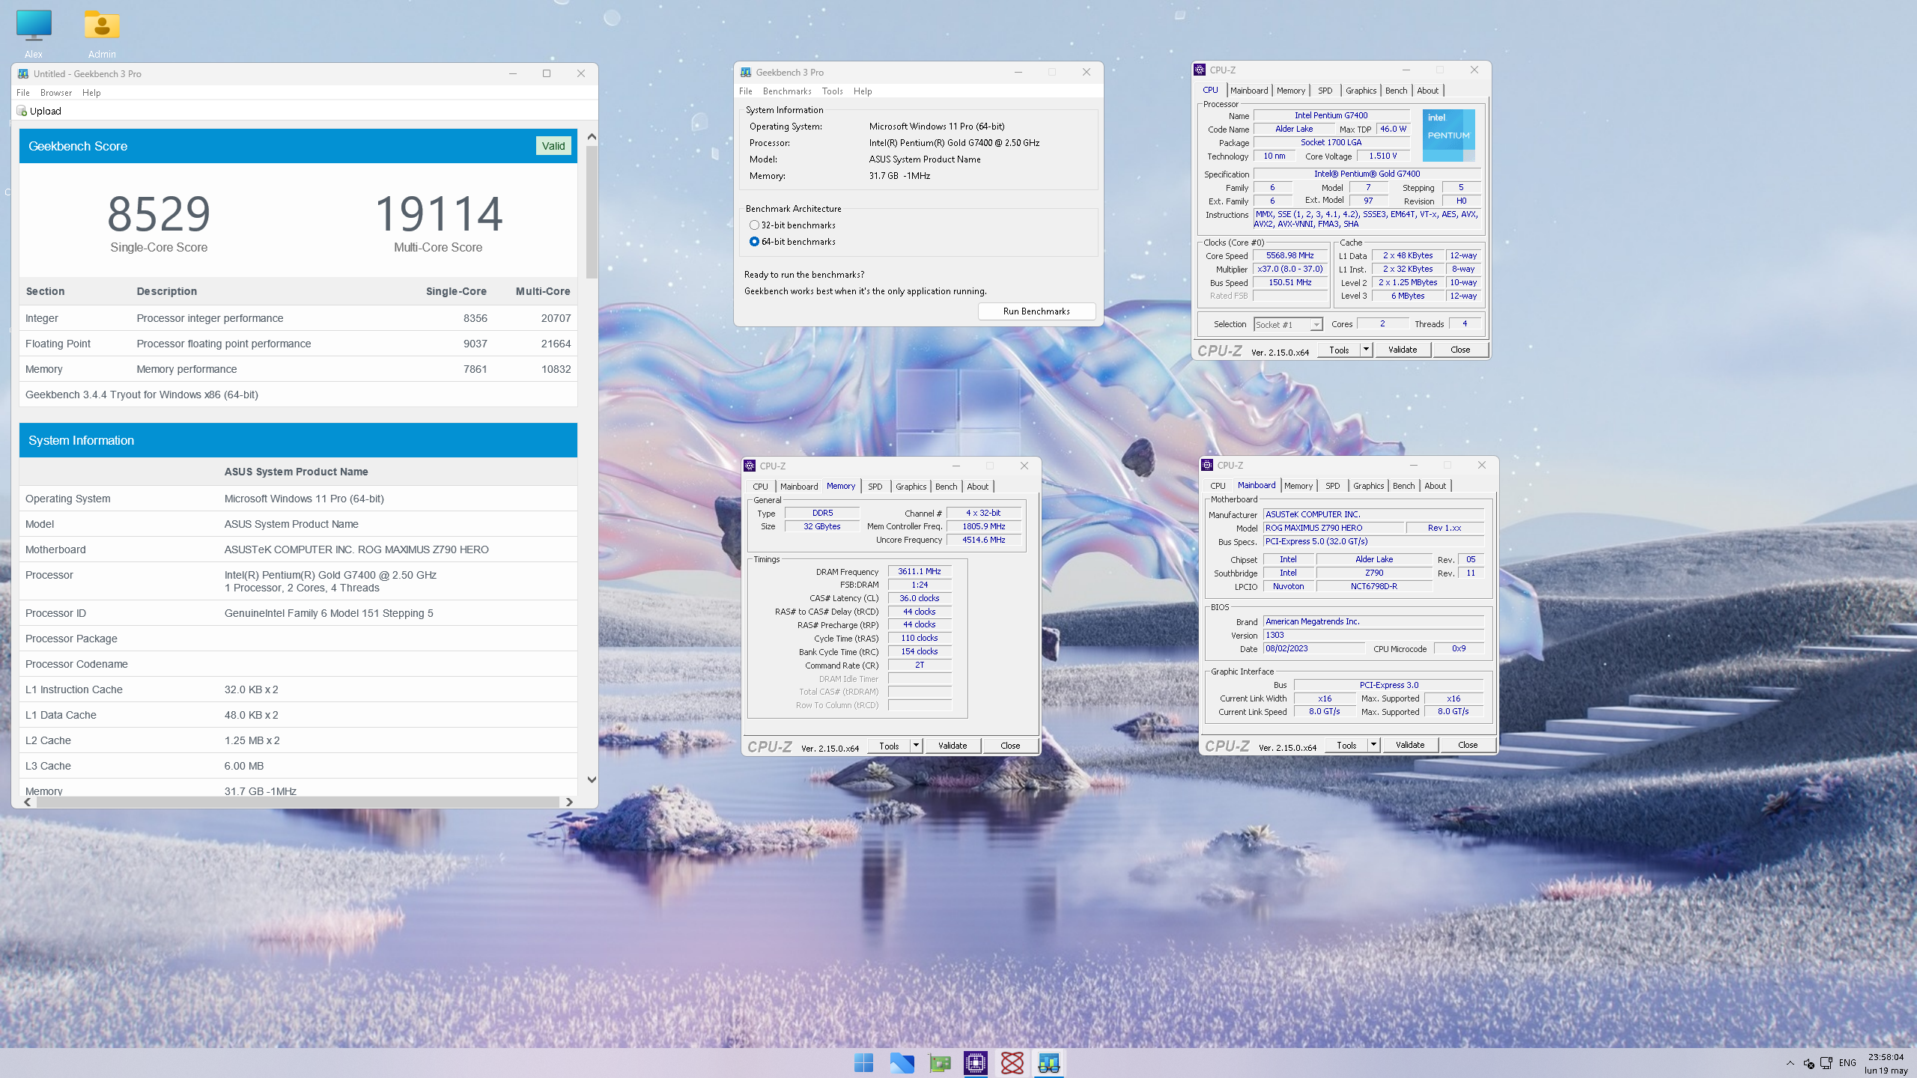Click Validate in CPU-Z Mainboard window
This screenshot has height=1078, width=1917.
pos(1410,745)
